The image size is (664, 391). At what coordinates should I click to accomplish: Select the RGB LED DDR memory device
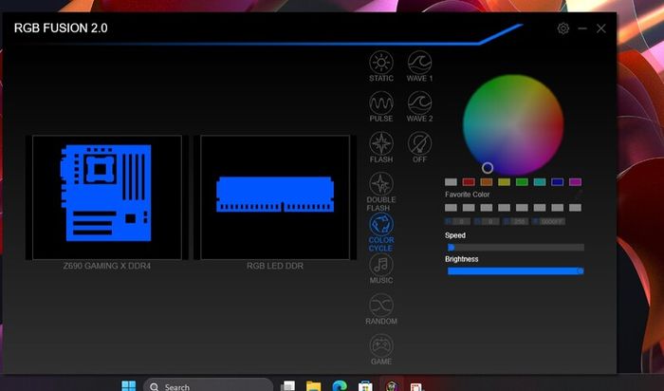tap(275, 197)
